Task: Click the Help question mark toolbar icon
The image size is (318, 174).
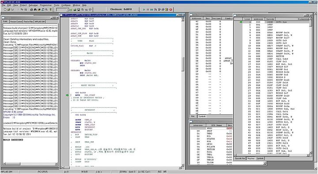Action: point(51,10)
